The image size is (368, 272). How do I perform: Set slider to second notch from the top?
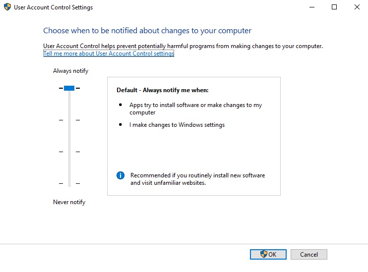(69, 120)
